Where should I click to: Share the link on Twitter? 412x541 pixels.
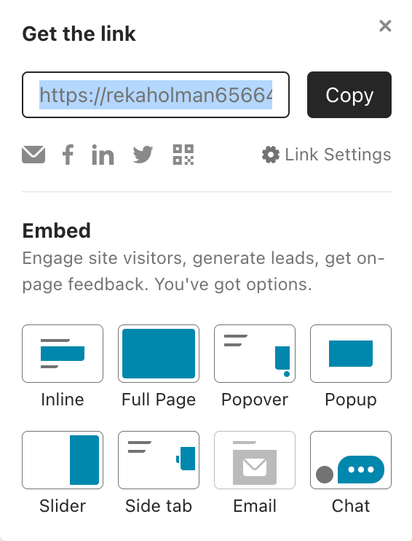coord(143,155)
